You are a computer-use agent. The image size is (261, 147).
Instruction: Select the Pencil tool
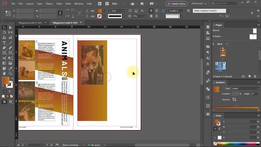tap(10, 48)
